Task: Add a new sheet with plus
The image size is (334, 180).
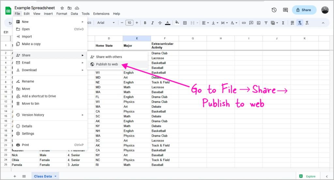Action: click(15, 176)
